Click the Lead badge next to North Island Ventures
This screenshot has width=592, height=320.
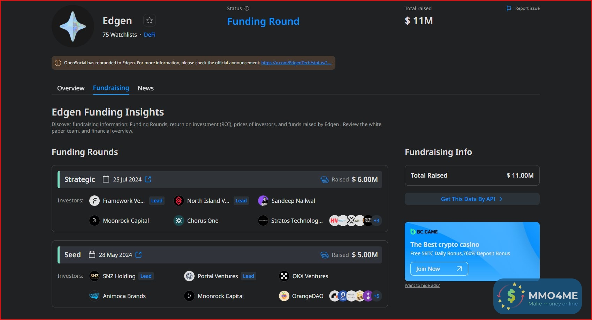point(241,201)
